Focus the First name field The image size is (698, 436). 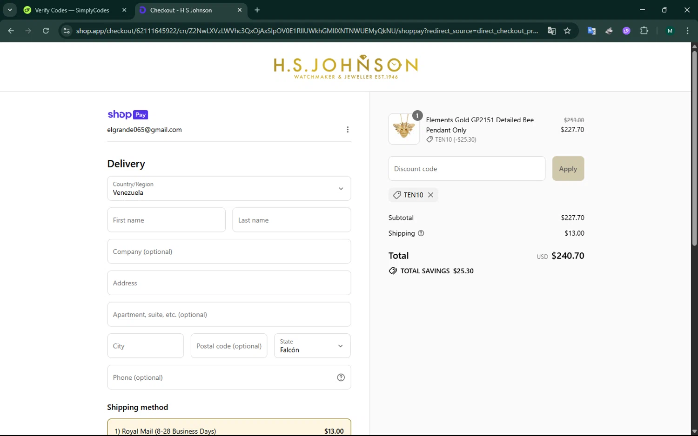pyautogui.click(x=166, y=220)
